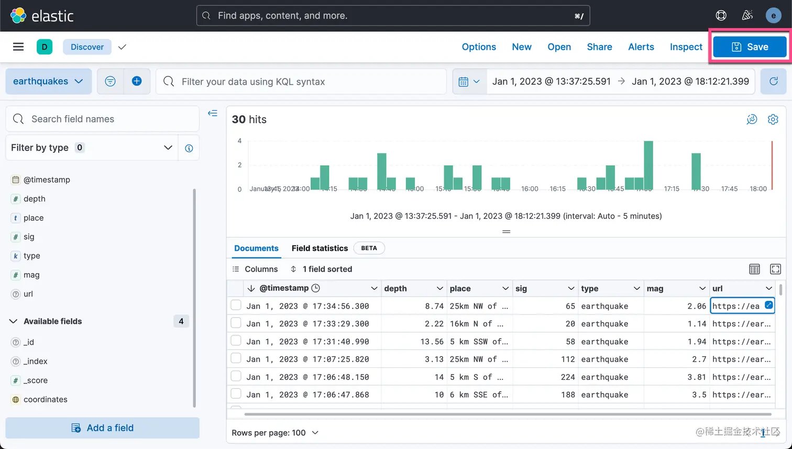Click the url field unknown-type icon
This screenshot has height=449, width=792.
coord(16,294)
